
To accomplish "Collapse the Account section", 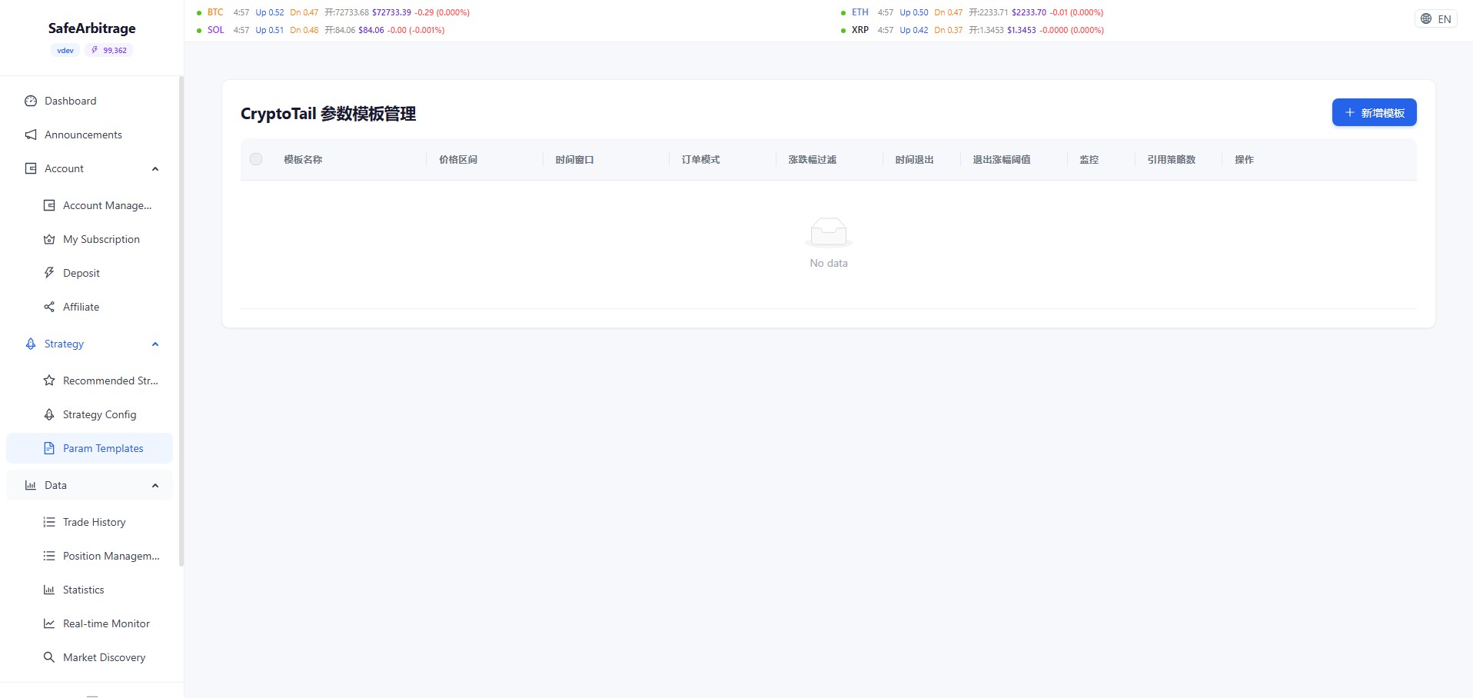I will click(x=155, y=168).
